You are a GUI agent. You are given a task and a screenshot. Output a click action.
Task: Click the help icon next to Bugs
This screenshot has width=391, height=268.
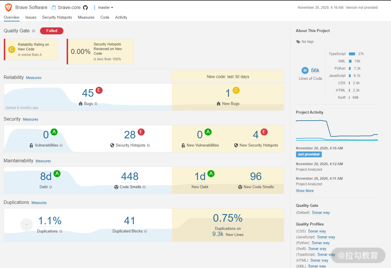pos(96,104)
